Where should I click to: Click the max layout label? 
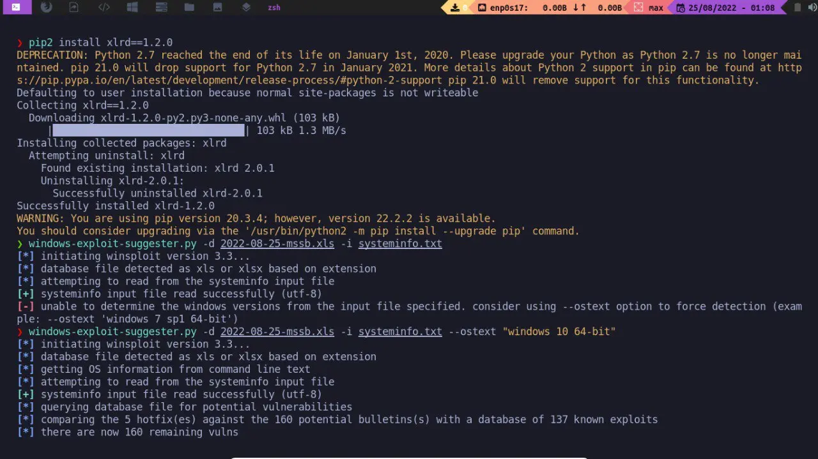pyautogui.click(x=656, y=8)
